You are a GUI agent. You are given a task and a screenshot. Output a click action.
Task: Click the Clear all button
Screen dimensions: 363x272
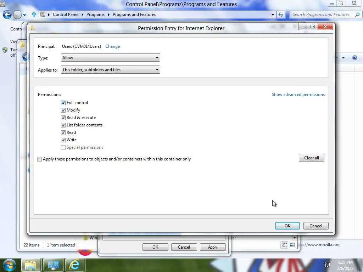[311, 158]
